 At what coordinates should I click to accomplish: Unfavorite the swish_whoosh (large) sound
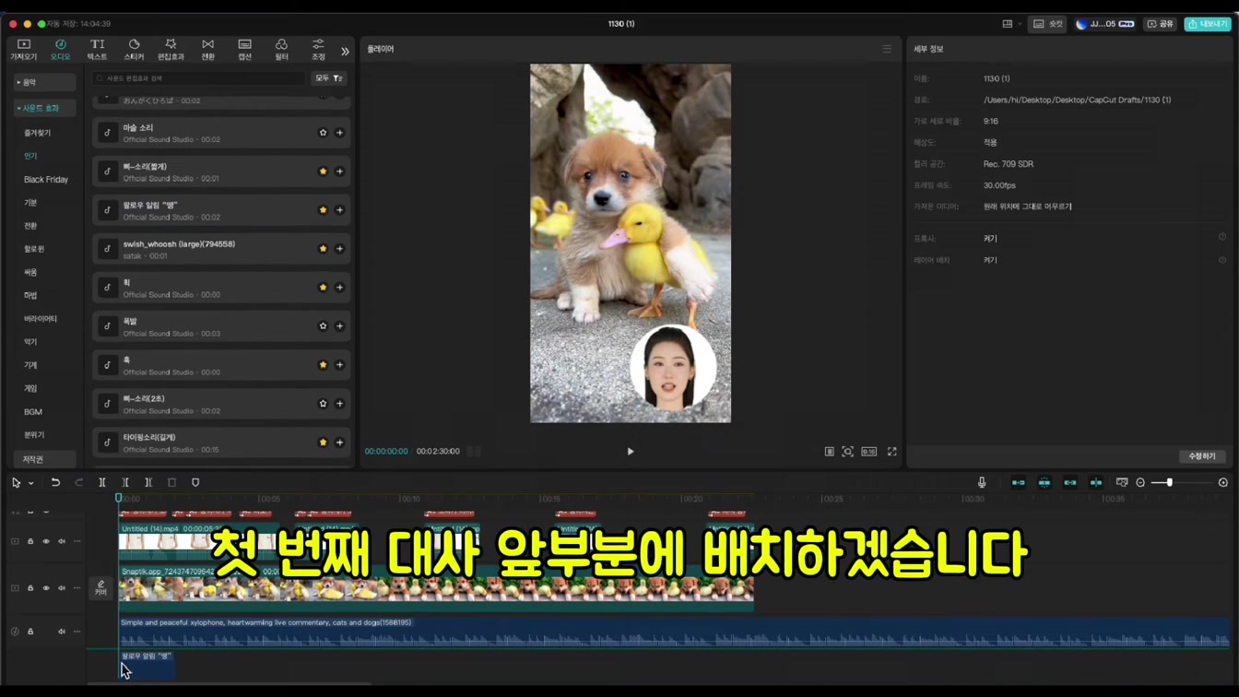pos(323,249)
